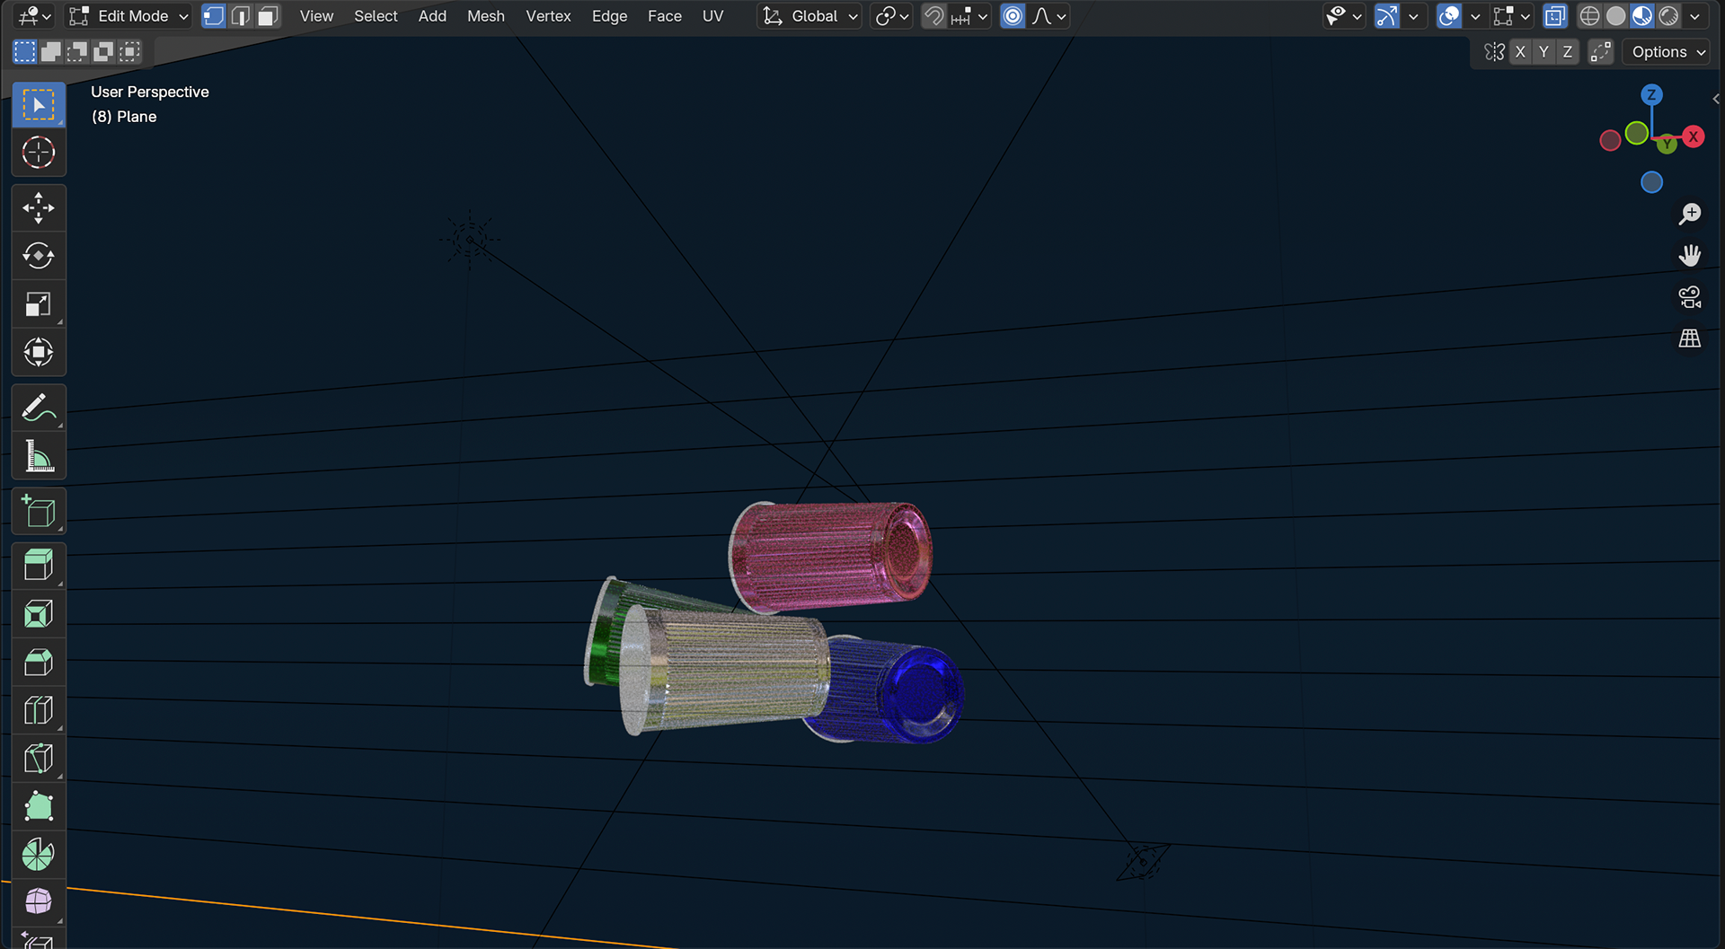The height and width of the screenshot is (949, 1725).
Task: Select the Rotate tool
Action: [x=39, y=256]
